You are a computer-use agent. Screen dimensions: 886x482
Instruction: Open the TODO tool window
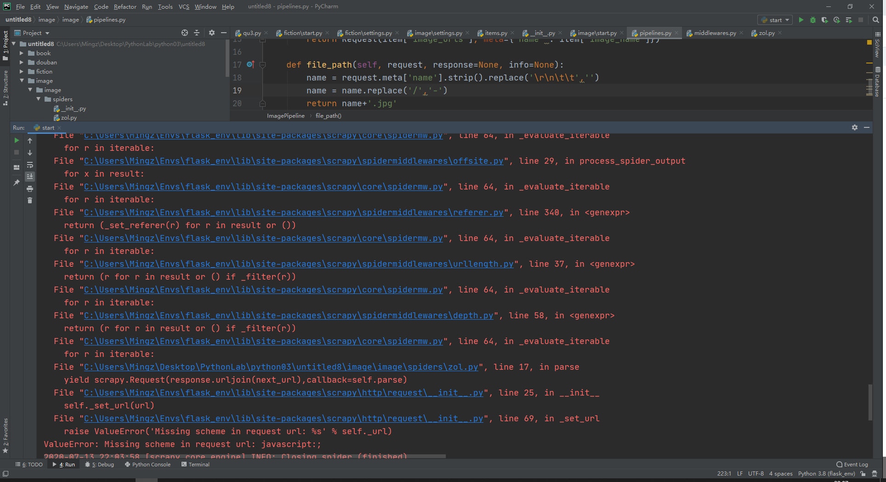pos(29,465)
